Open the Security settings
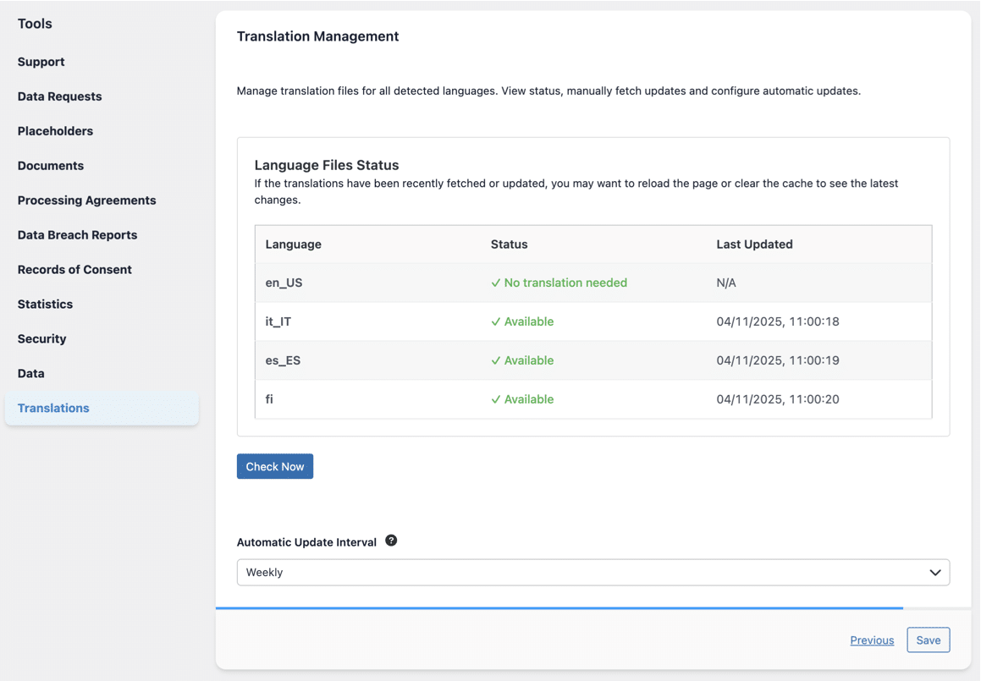Image resolution: width=981 pixels, height=681 pixels. coord(42,339)
